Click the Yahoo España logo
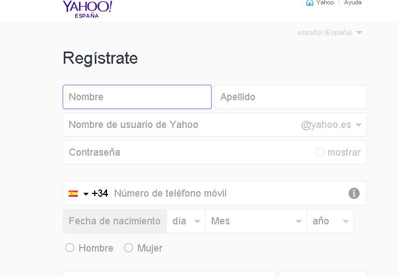The image size is (399, 277). [88, 9]
